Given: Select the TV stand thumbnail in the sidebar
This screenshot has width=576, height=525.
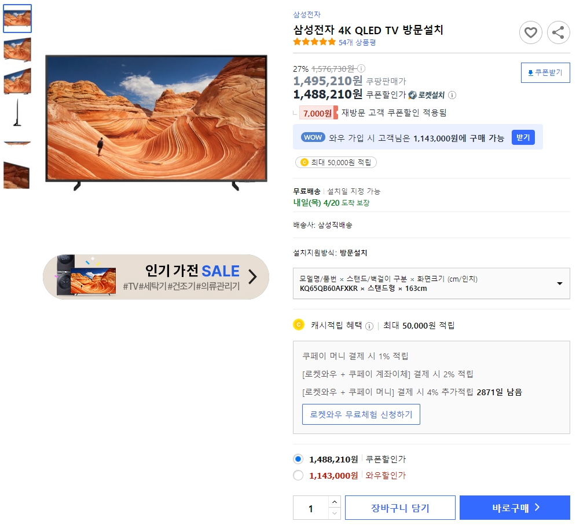Looking at the screenshot, I should pyautogui.click(x=17, y=113).
